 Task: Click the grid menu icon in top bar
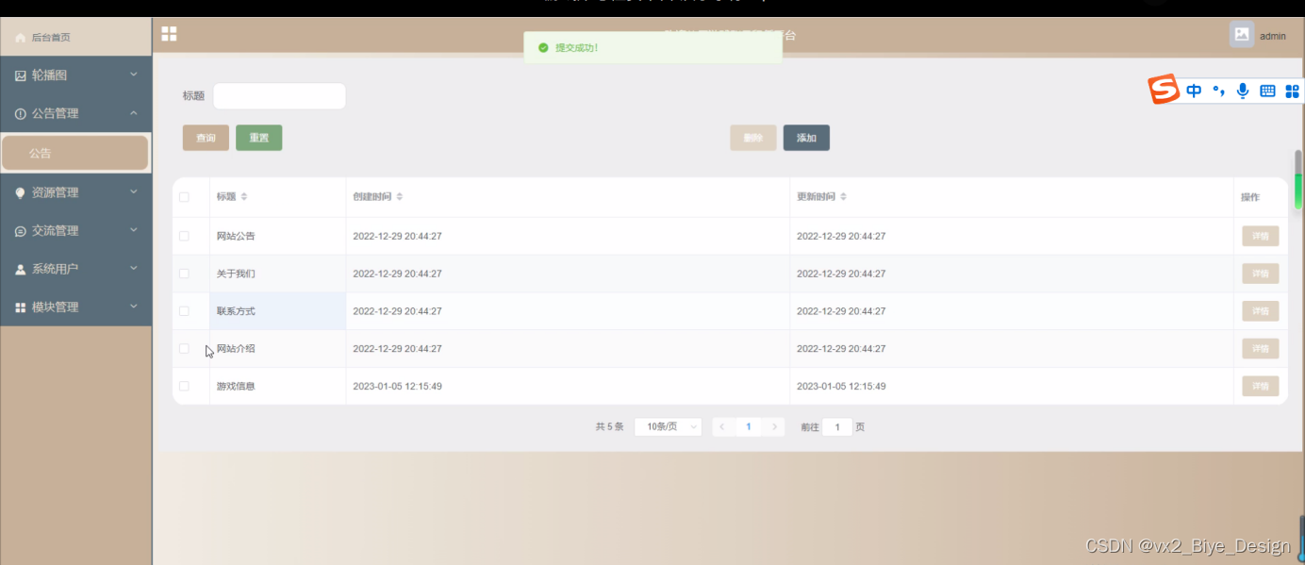(x=169, y=34)
